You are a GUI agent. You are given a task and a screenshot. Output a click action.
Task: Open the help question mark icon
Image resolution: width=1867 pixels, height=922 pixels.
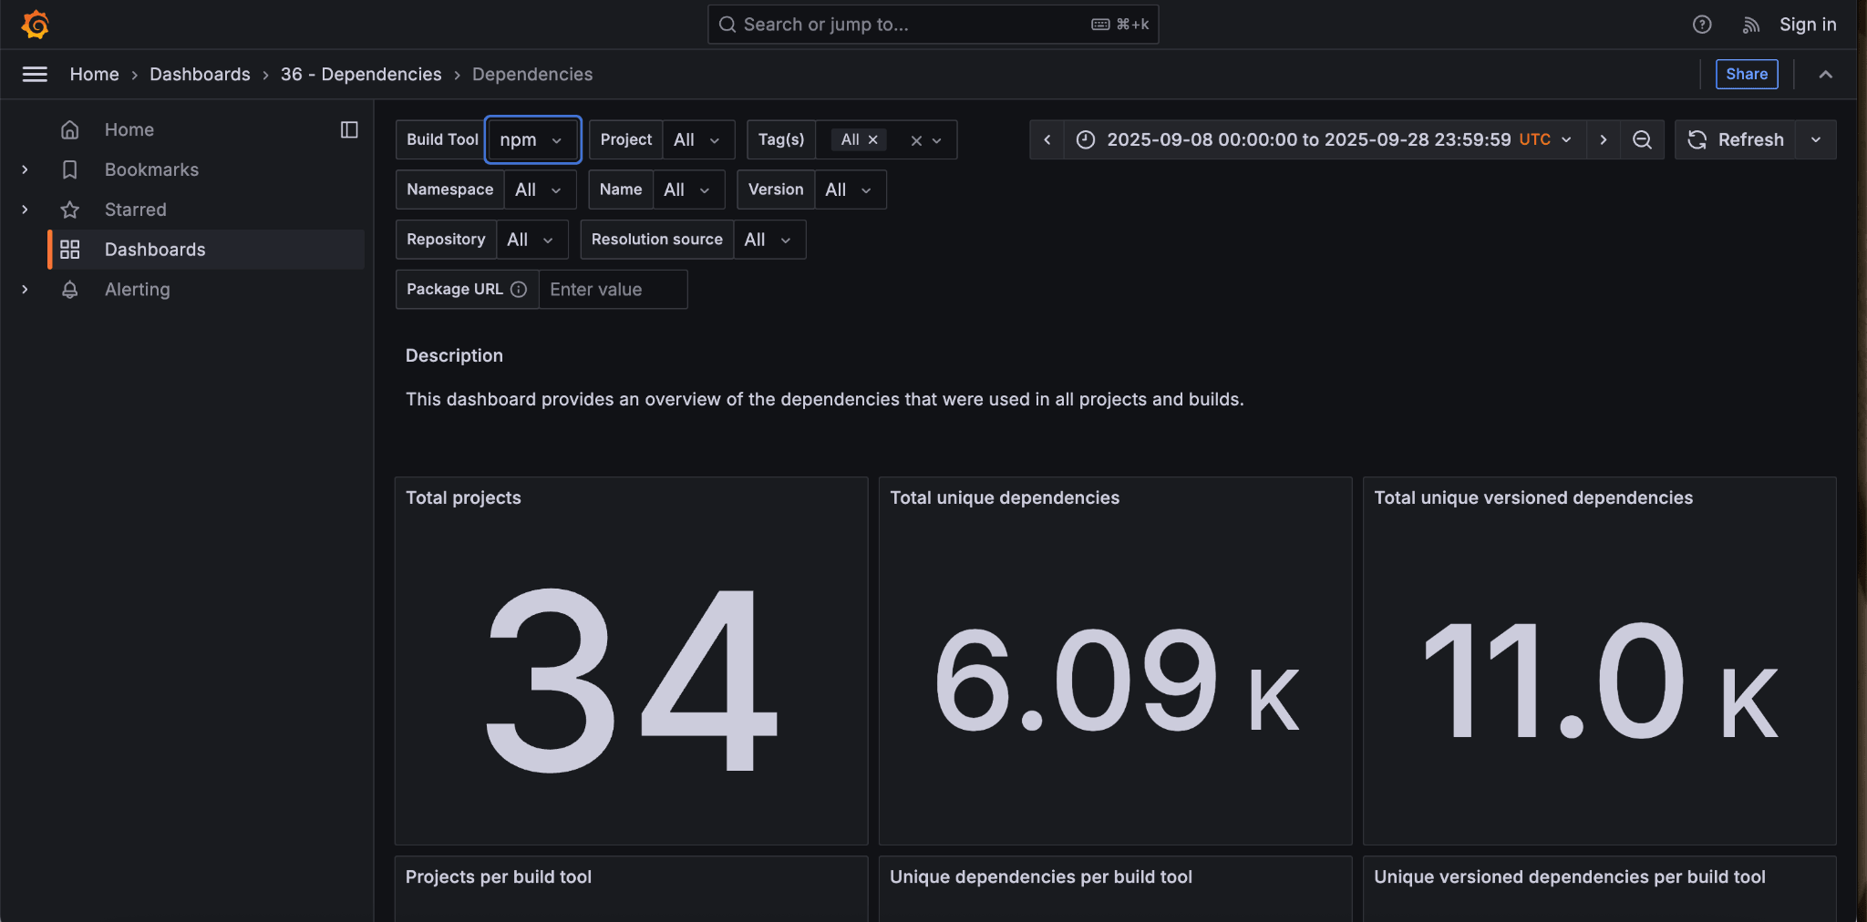(x=1702, y=25)
